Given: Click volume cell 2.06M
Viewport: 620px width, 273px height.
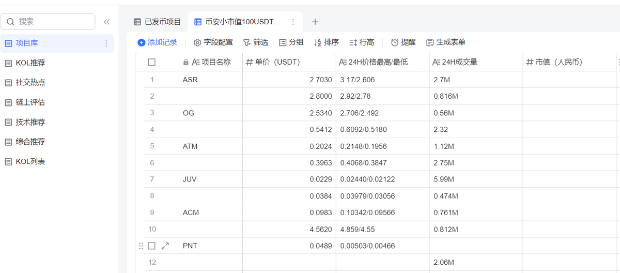Looking at the screenshot, I should click(476, 262).
